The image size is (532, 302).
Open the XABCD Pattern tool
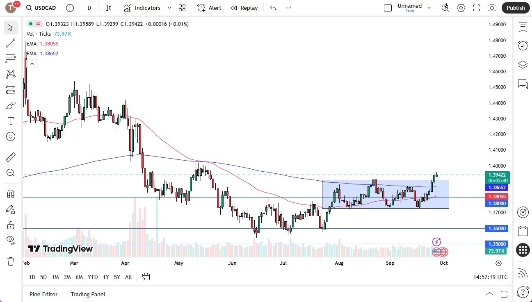pos(10,74)
